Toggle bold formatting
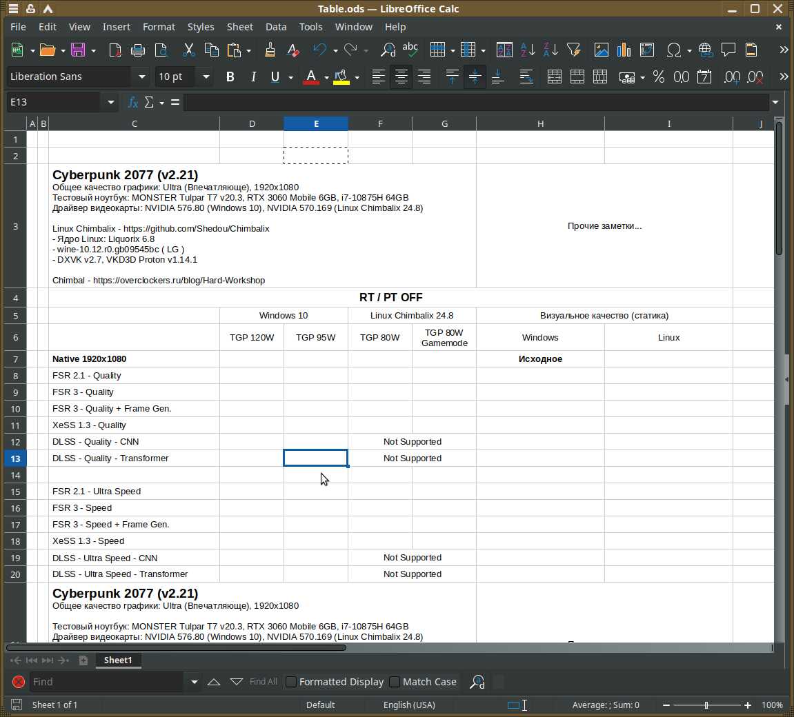 coord(230,77)
